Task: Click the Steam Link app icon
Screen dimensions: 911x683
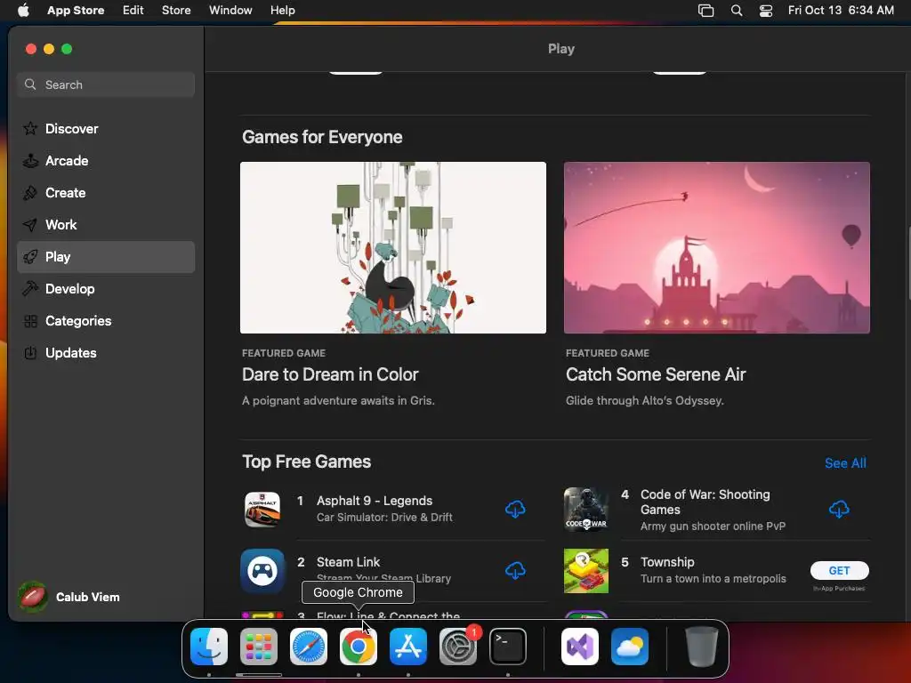Action: [x=262, y=571]
